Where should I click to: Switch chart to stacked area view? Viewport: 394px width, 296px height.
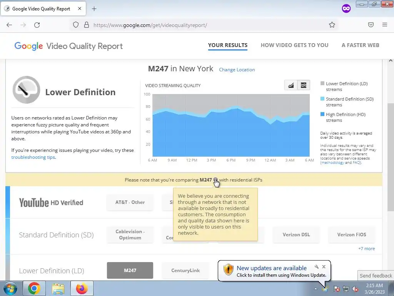(304, 85)
